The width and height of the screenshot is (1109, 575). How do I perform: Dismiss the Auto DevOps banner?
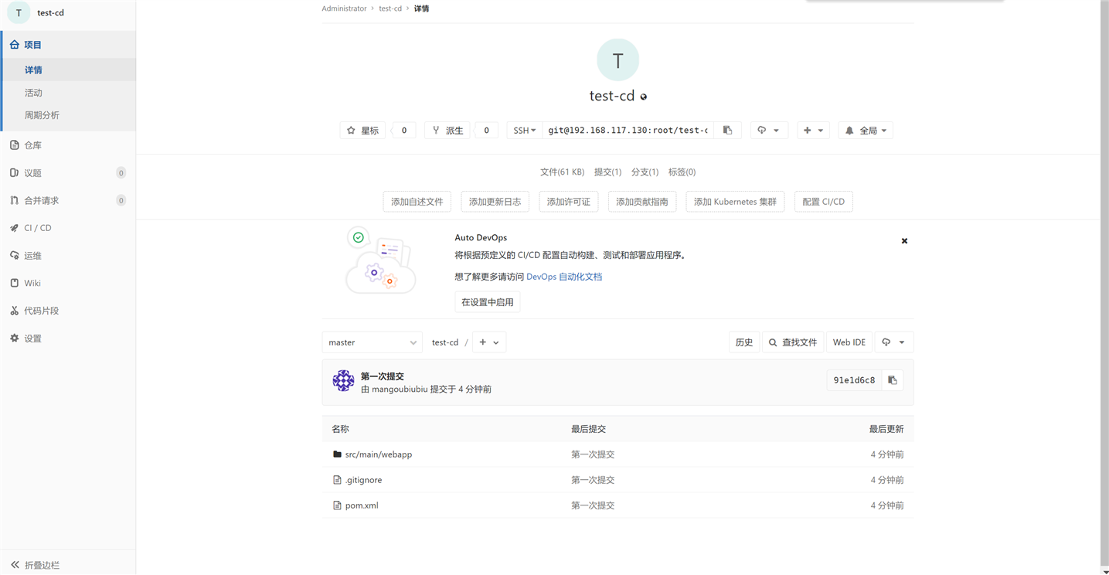click(904, 240)
